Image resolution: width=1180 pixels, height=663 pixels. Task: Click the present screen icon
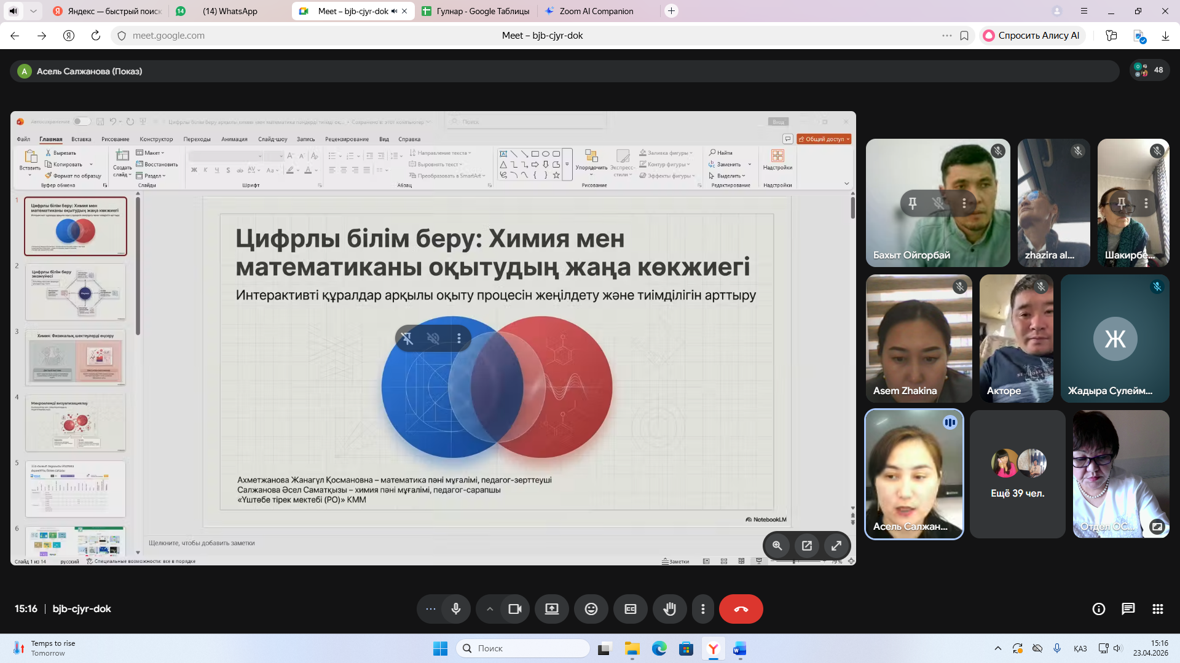(x=551, y=609)
